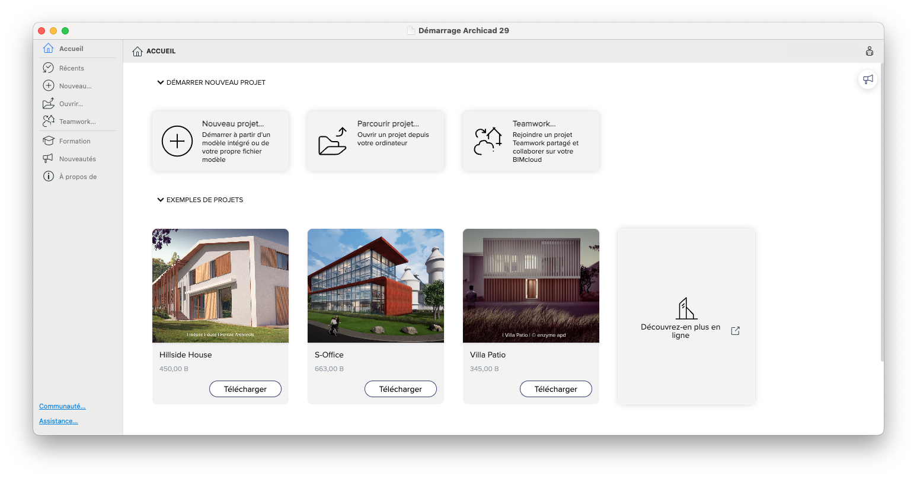Click the Hillside House thumbnail image
Image resolution: width=917 pixels, height=479 pixels.
221,286
